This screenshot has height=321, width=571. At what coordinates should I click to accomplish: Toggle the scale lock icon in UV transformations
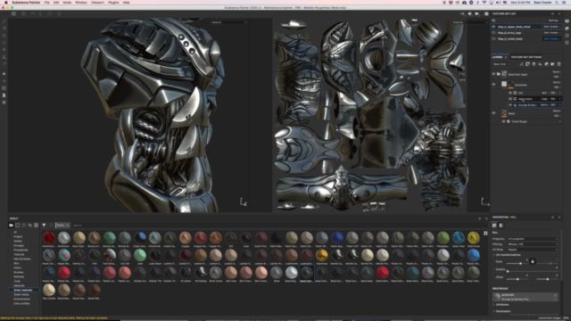pyautogui.click(x=533, y=261)
